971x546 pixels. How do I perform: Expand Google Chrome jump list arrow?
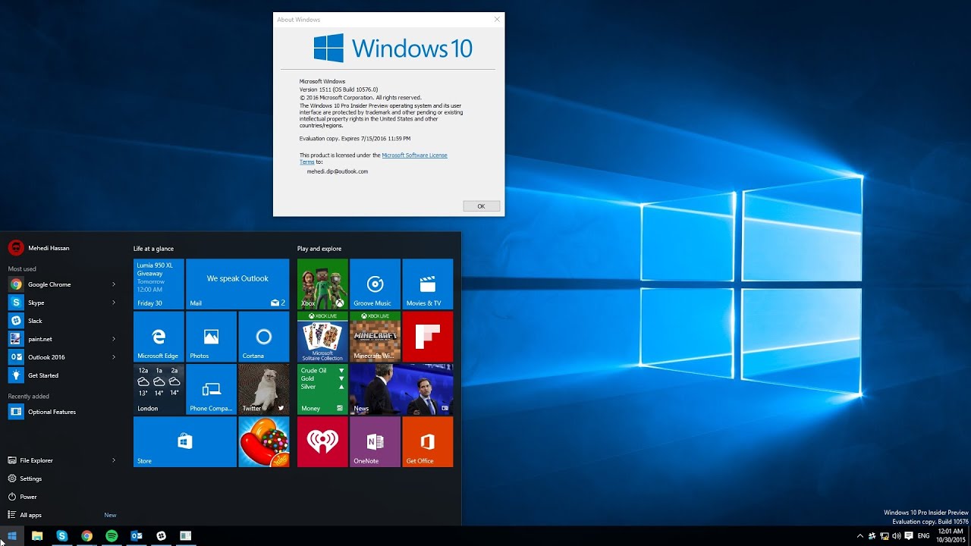114,284
